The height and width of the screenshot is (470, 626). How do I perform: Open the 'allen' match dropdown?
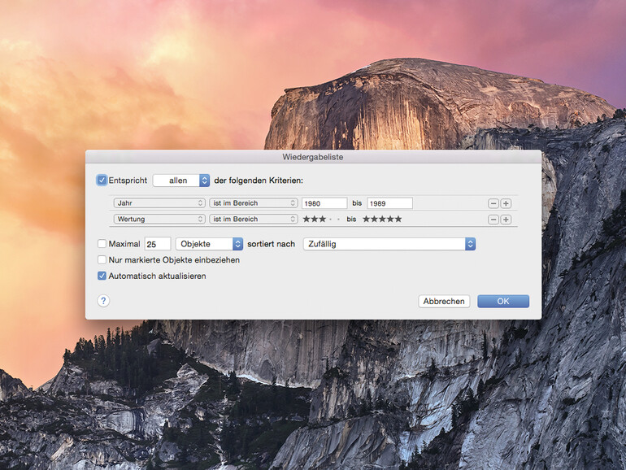tap(181, 180)
